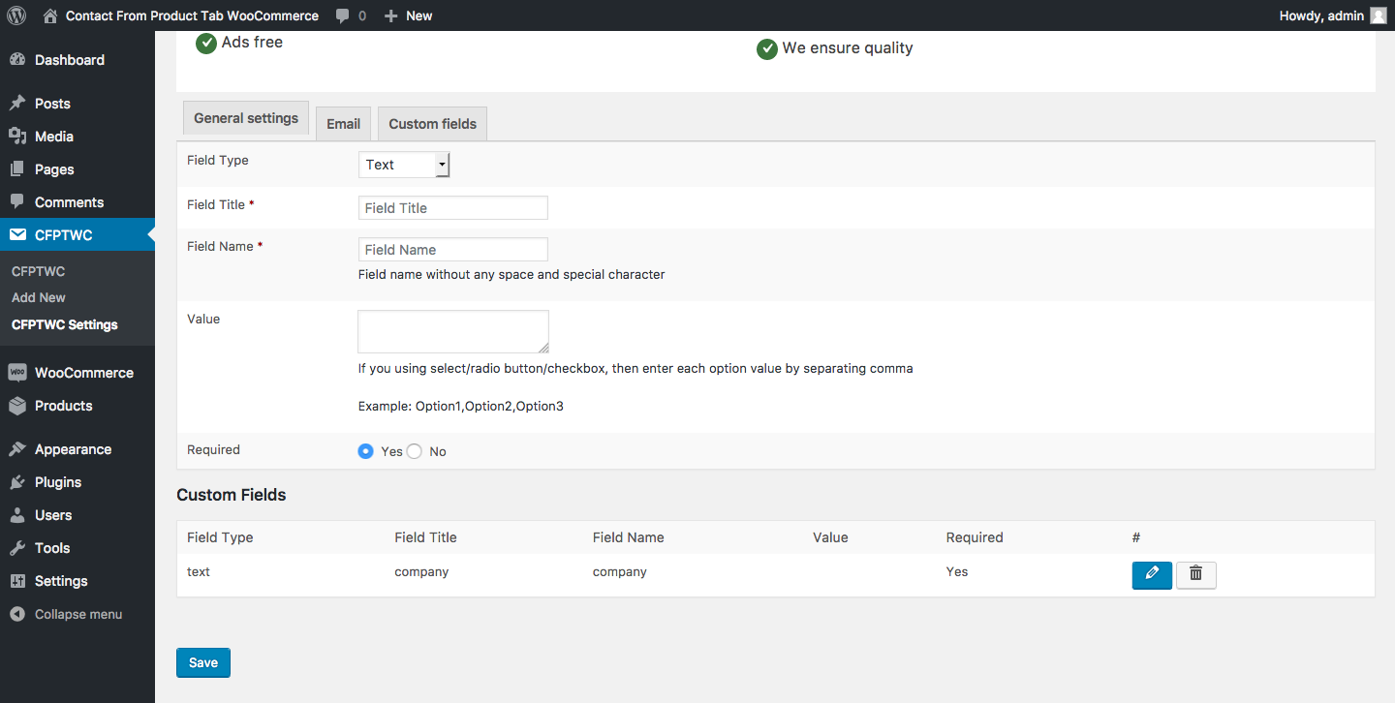This screenshot has height=703, width=1395.
Task: Open the Field Type dropdown
Action: click(x=404, y=165)
